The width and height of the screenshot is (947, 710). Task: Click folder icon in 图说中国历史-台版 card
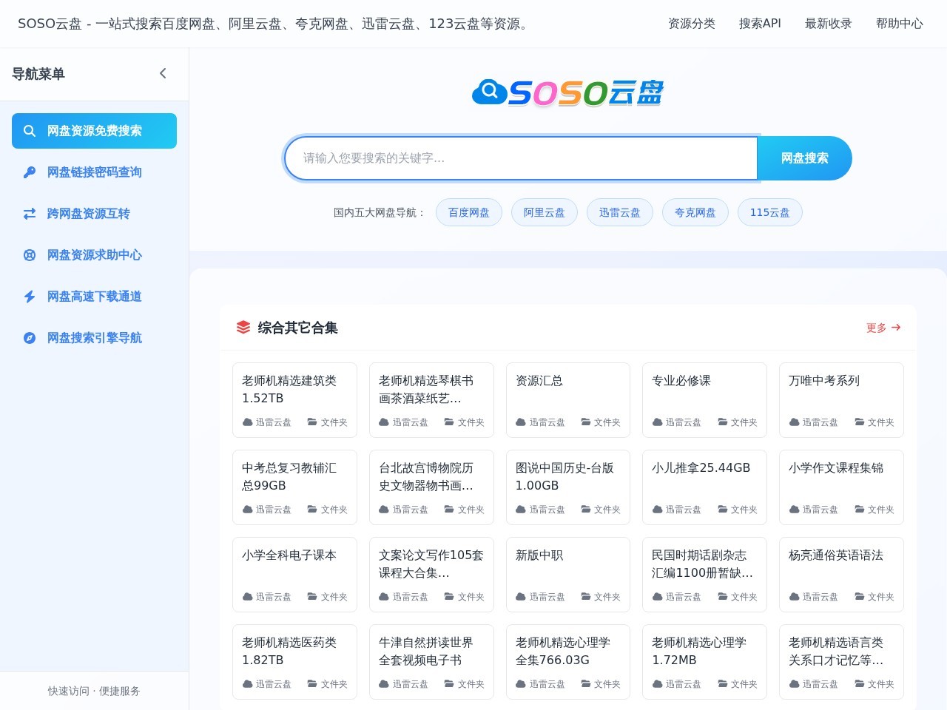click(586, 510)
